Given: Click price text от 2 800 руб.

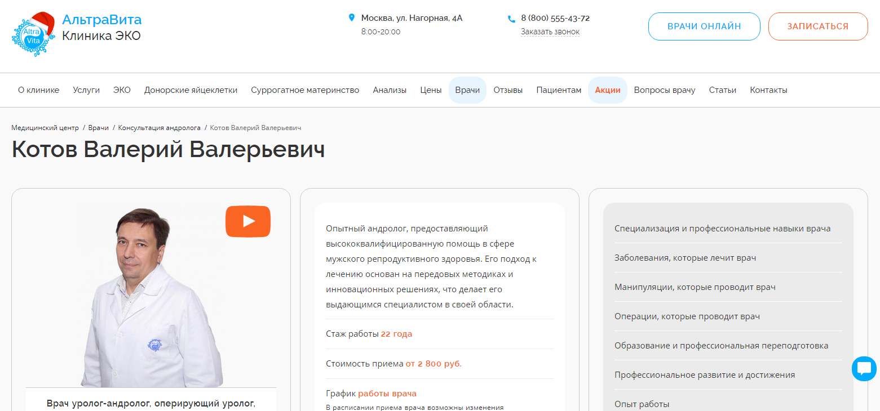Looking at the screenshot, I should (434, 364).
